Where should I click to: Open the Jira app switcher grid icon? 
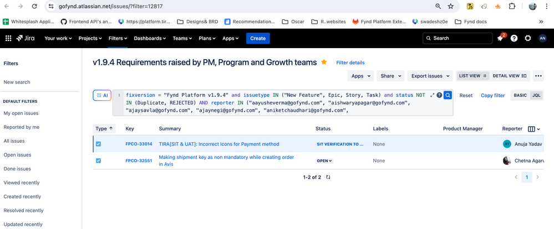pos(8,38)
